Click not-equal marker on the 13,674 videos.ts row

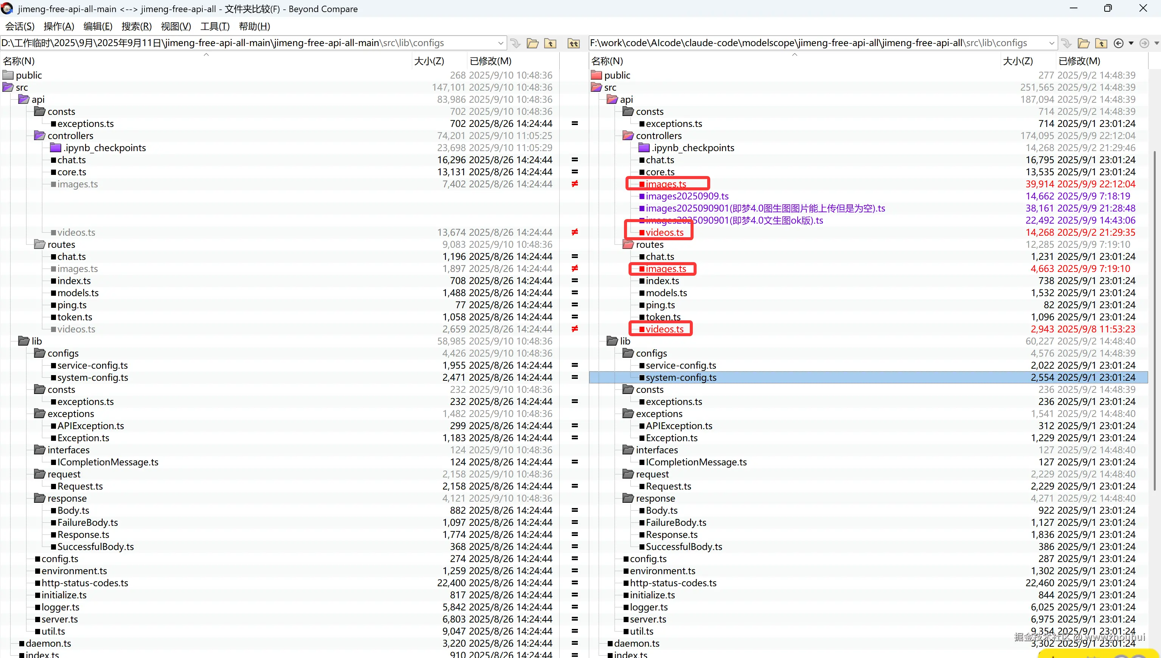click(x=574, y=232)
